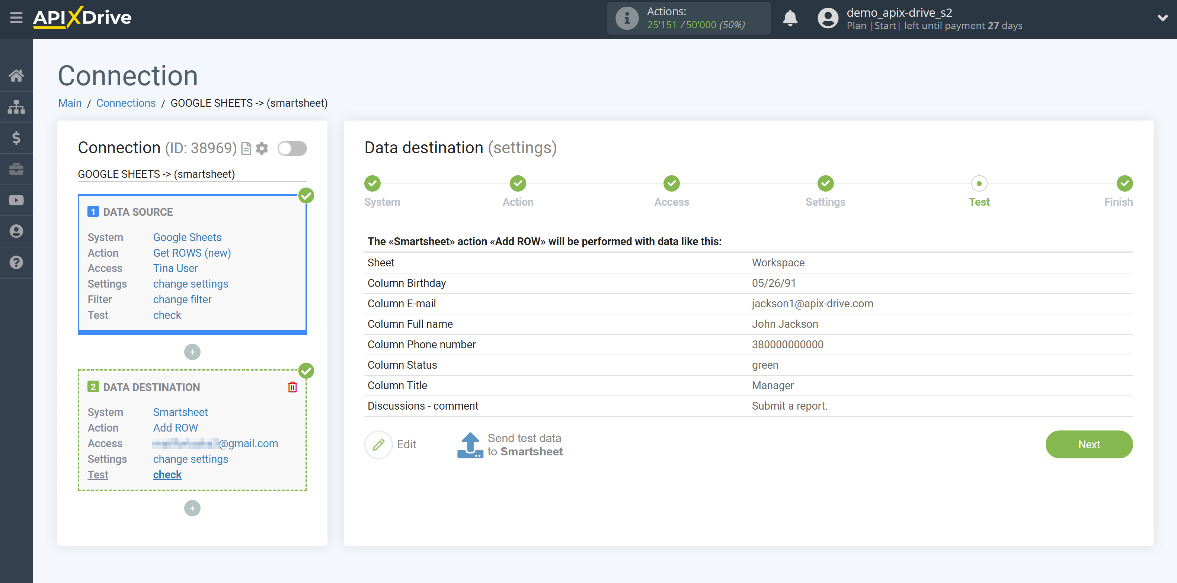Select the Submit a report. comment
Viewport: 1177px width, 583px height.
[790, 406]
